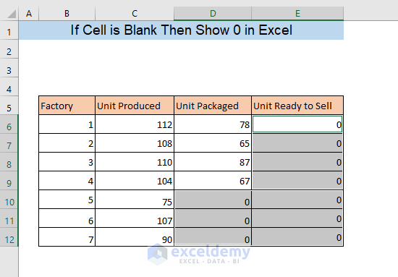This screenshot has width=398, height=277.
Task: Click Unit Ready to Sell cell in row 11
Action: coord(297,218)
